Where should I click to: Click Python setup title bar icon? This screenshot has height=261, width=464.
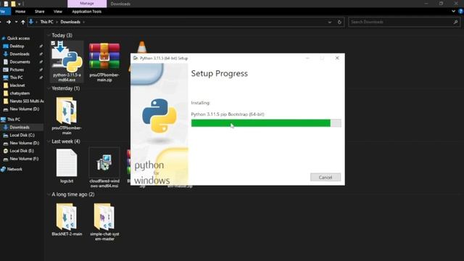pos(136,58)
